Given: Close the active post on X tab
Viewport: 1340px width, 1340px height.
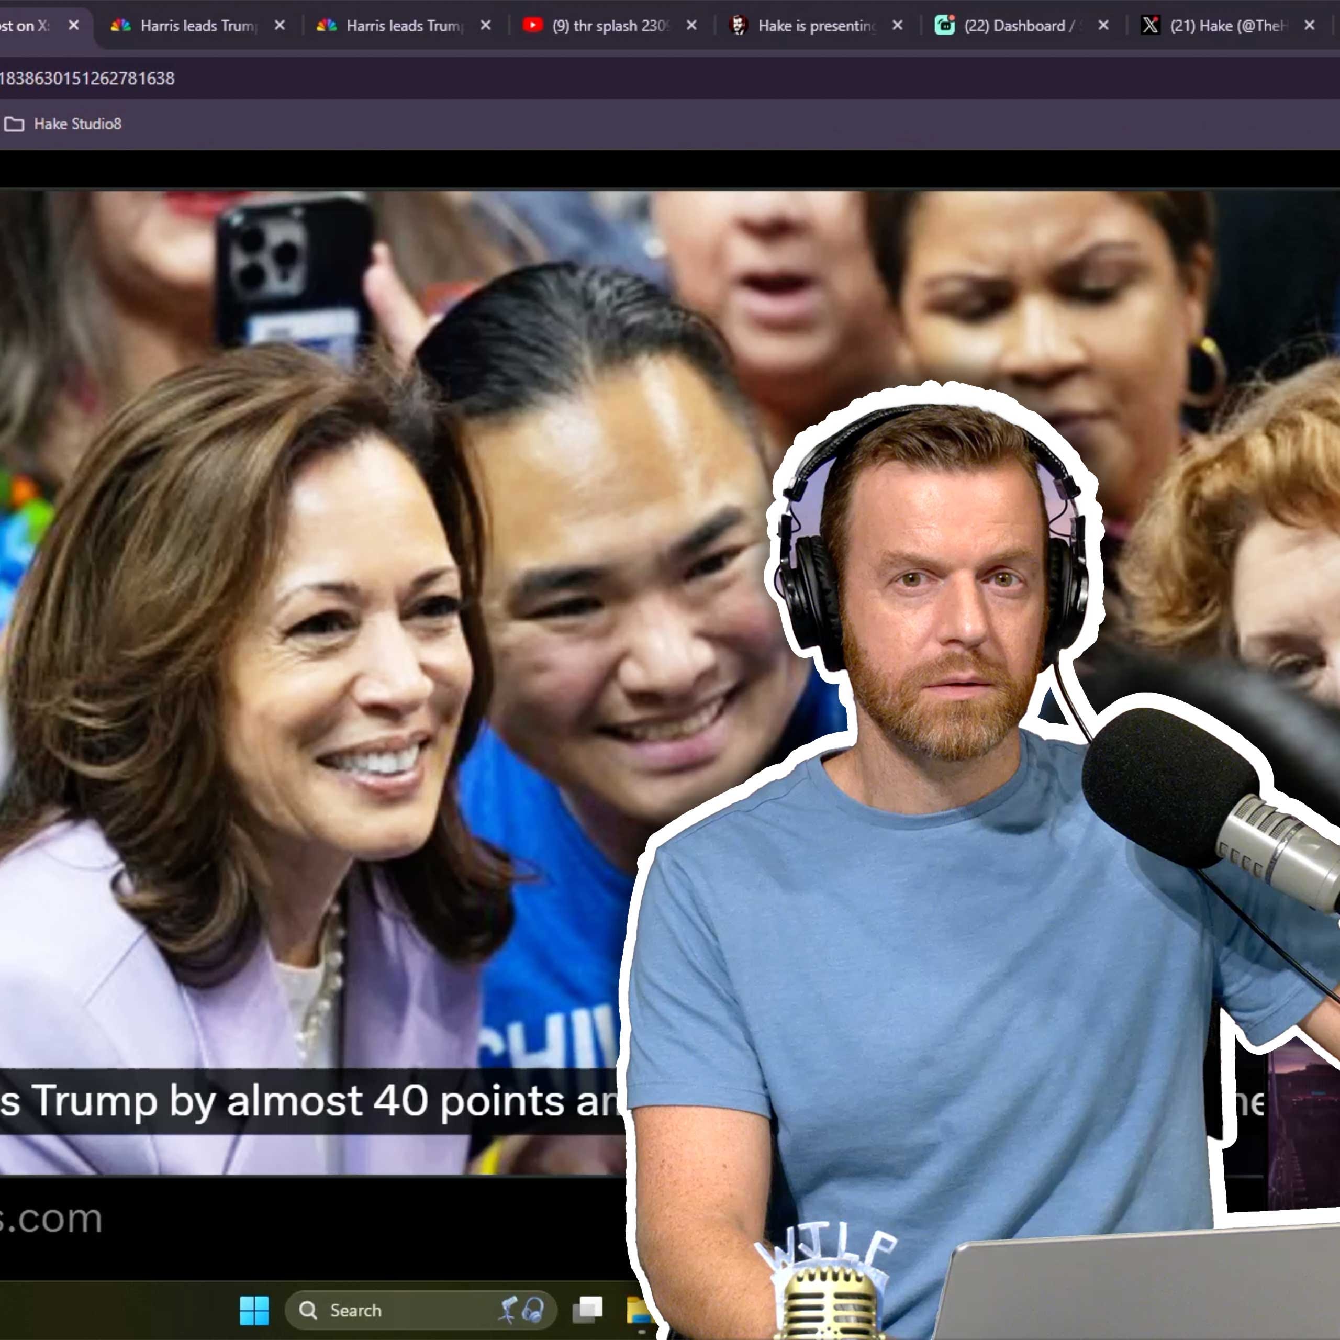Looking at the screenshot, I should (x=73, y=26).
